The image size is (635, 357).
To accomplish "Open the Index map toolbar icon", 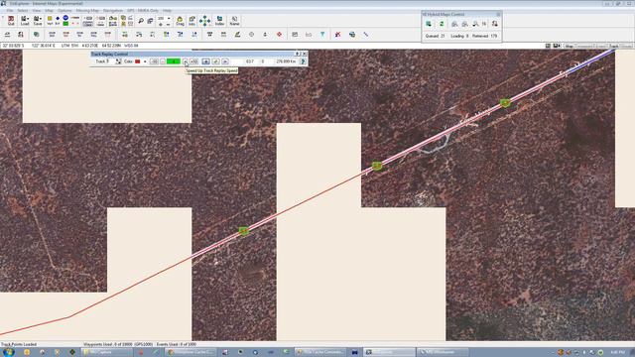I will [219, 21].
